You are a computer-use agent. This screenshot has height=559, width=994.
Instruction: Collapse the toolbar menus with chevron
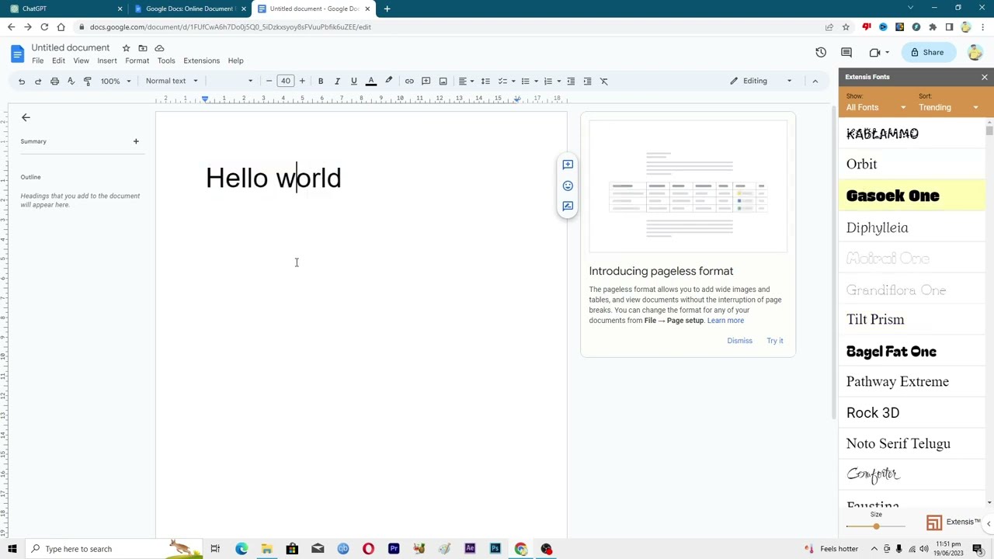pos(815,81)
